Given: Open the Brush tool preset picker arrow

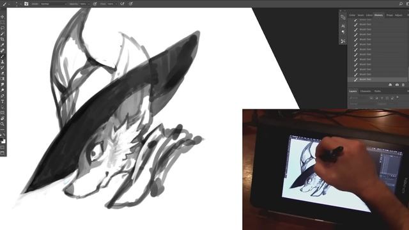Looking at the screenshot, I should pyautogui.click(x=9, y=4).
